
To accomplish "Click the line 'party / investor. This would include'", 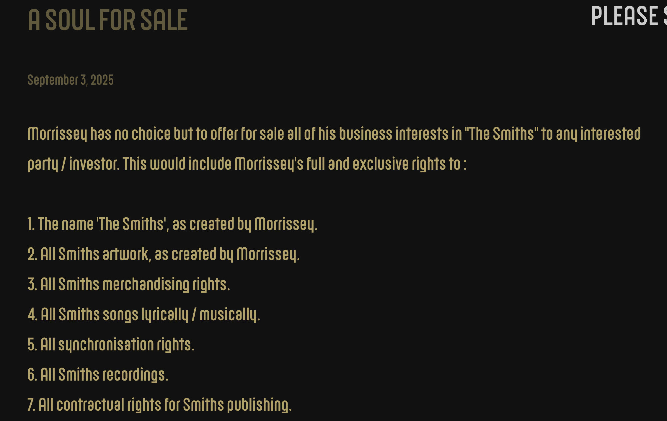I will [x=247, y=164].
